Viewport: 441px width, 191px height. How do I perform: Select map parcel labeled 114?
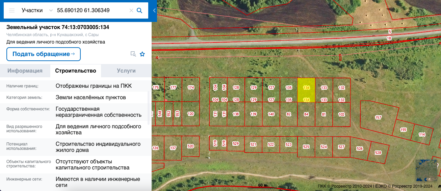point(422,134)
